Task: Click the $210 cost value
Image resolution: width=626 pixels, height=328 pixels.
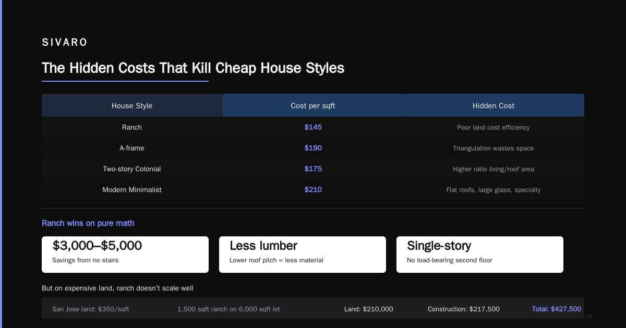Action: tap(313, 190)
